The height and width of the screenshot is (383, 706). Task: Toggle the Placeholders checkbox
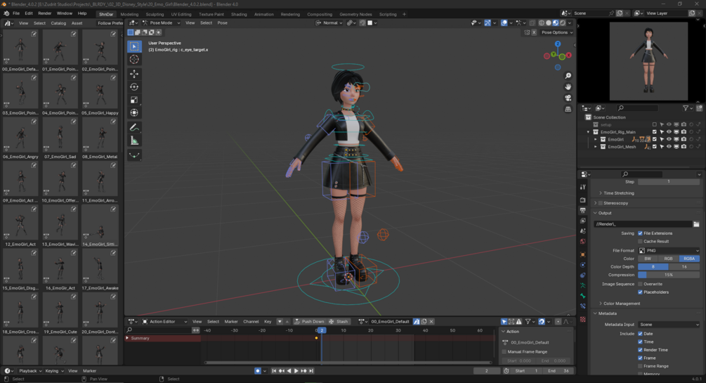[640, 292]
